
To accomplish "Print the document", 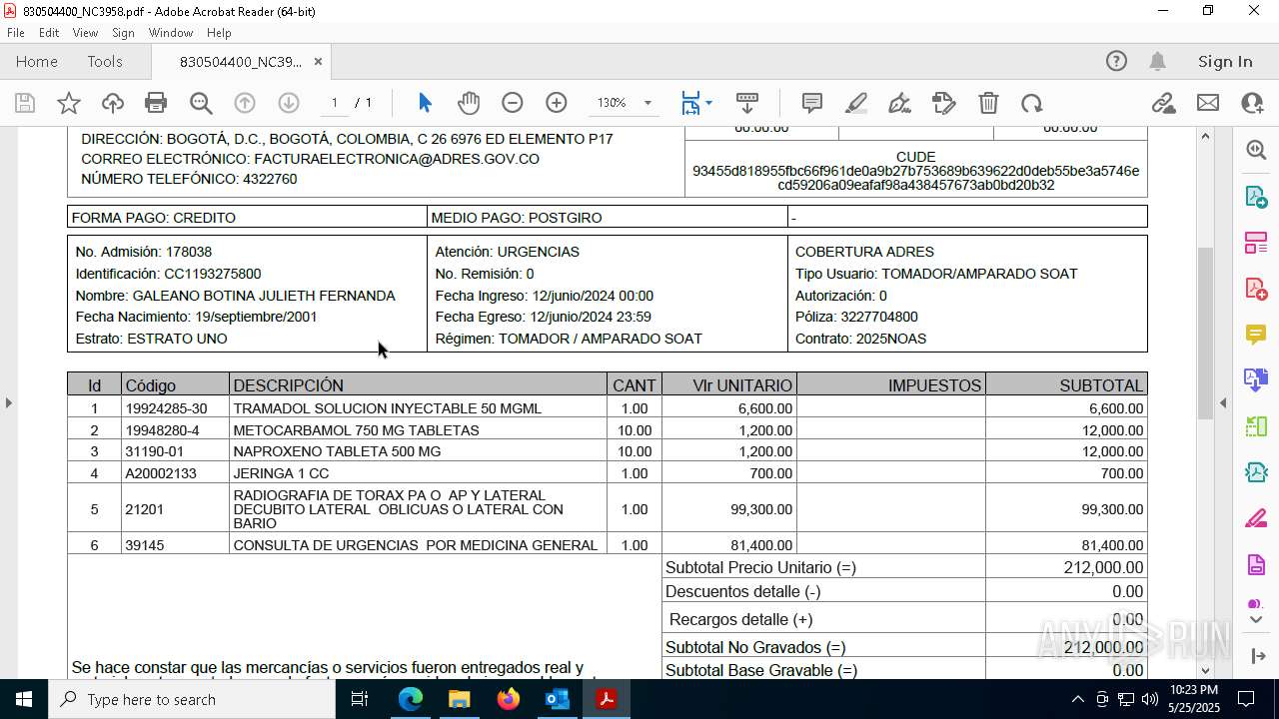I will tap(156, 103).
